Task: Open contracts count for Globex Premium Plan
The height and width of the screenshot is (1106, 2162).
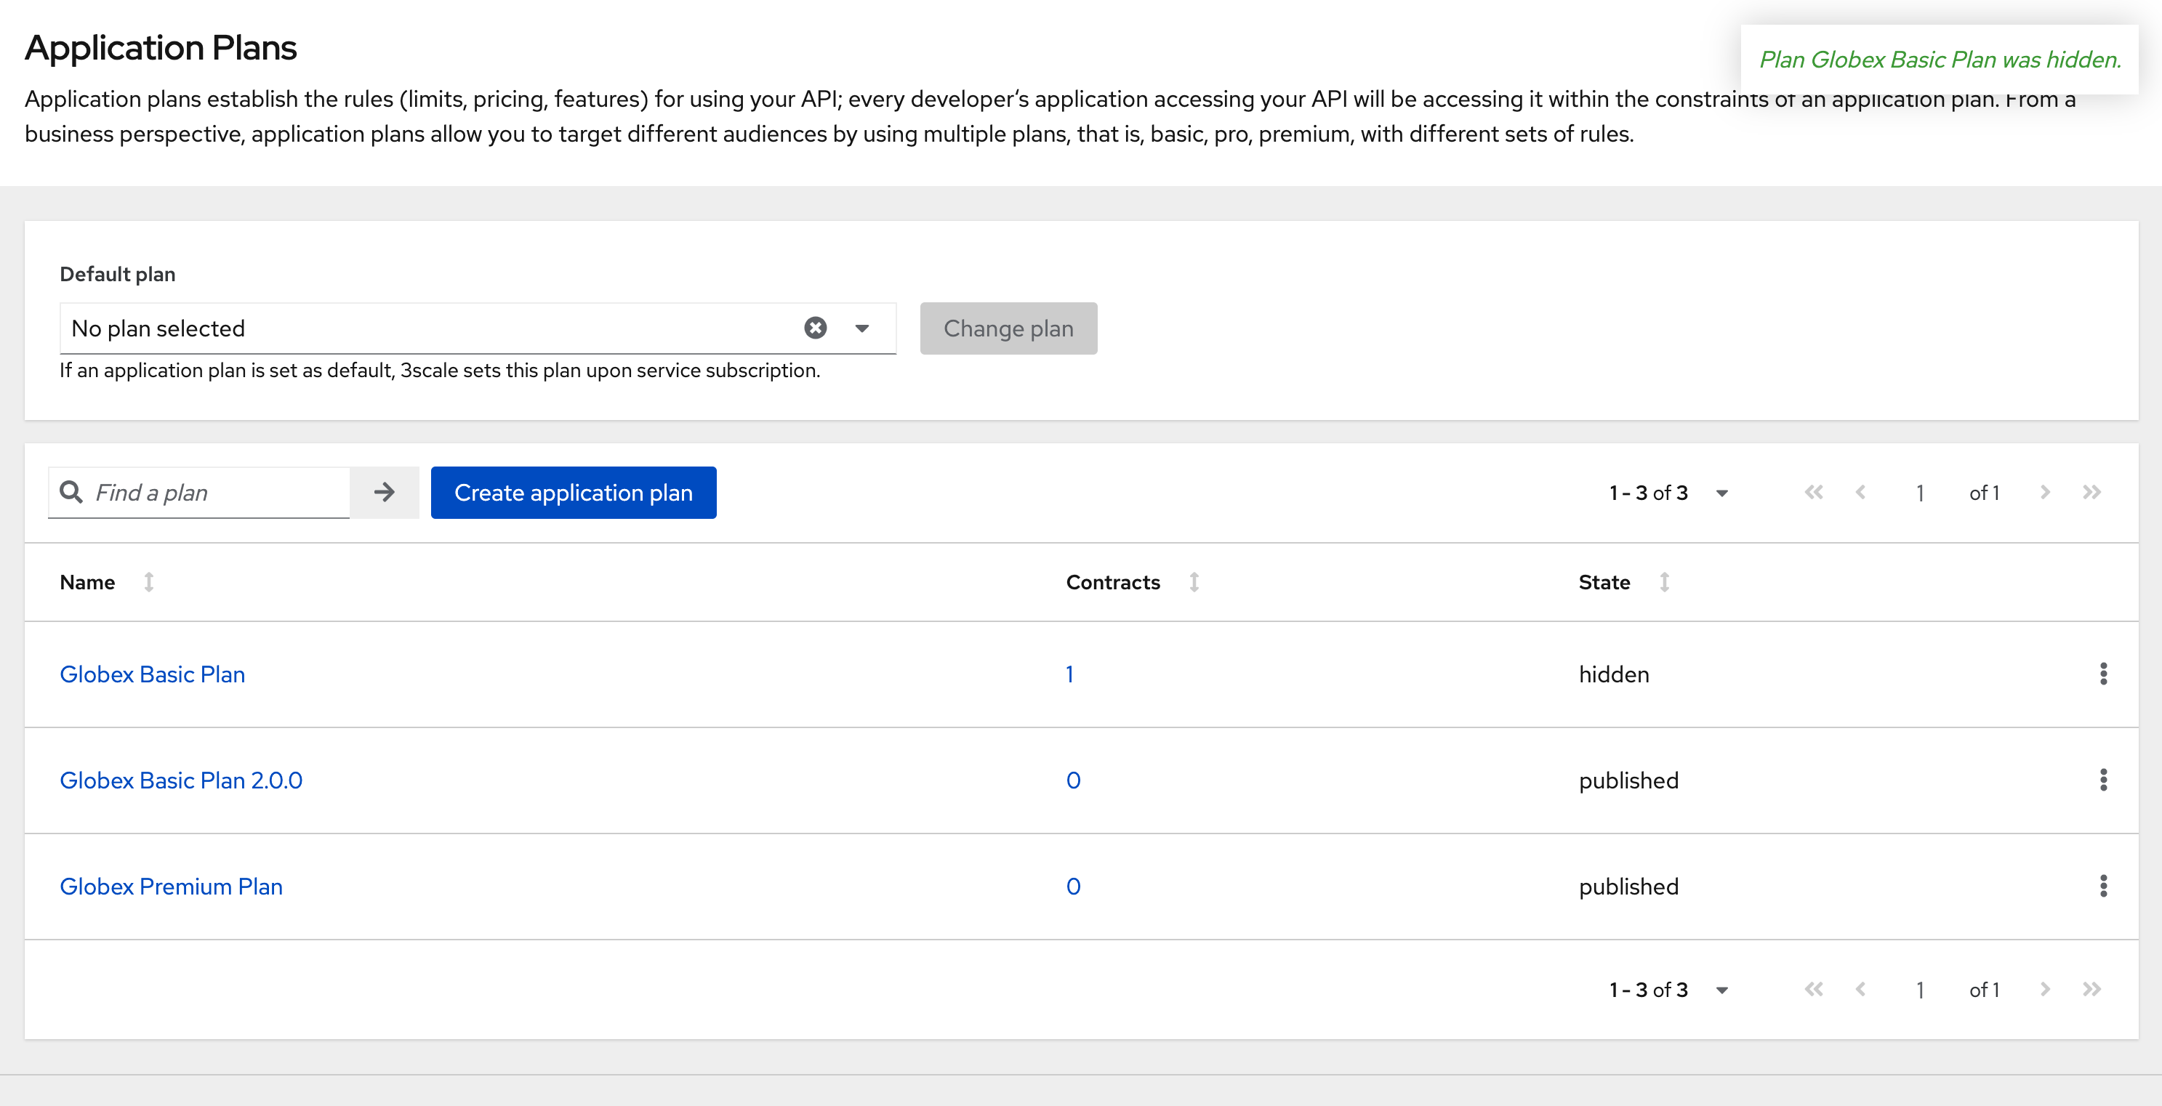Action: click(1072, 886)
